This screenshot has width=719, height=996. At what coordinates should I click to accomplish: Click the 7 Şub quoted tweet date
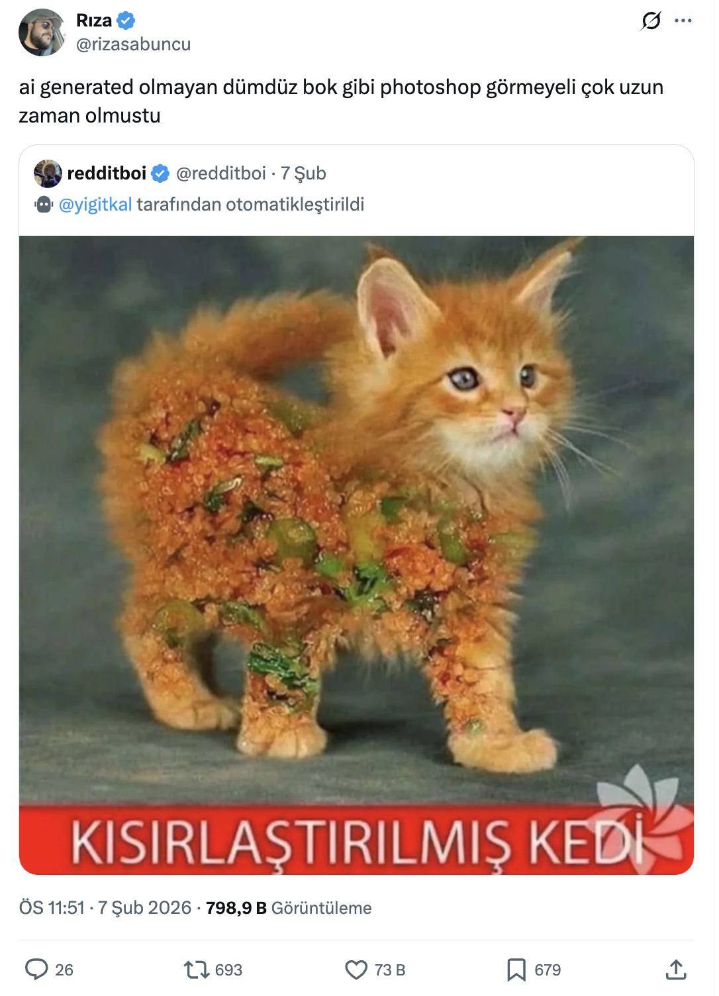pyautogui.click(x=303, y=174)
